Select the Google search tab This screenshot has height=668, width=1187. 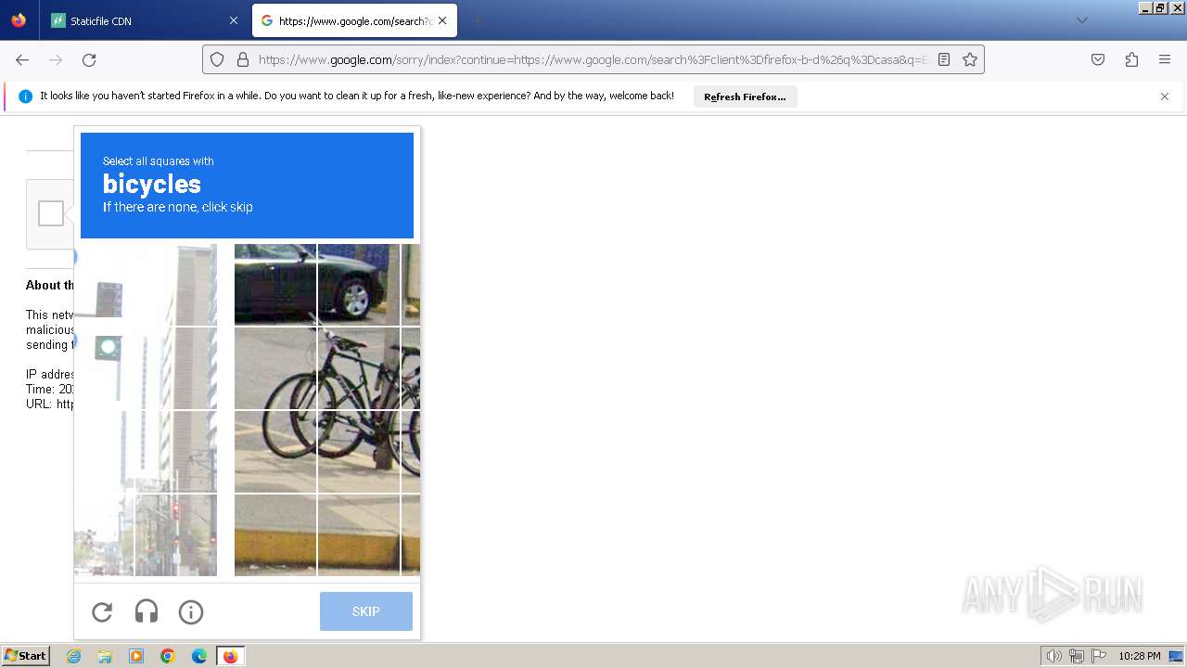tap(354, 20)
